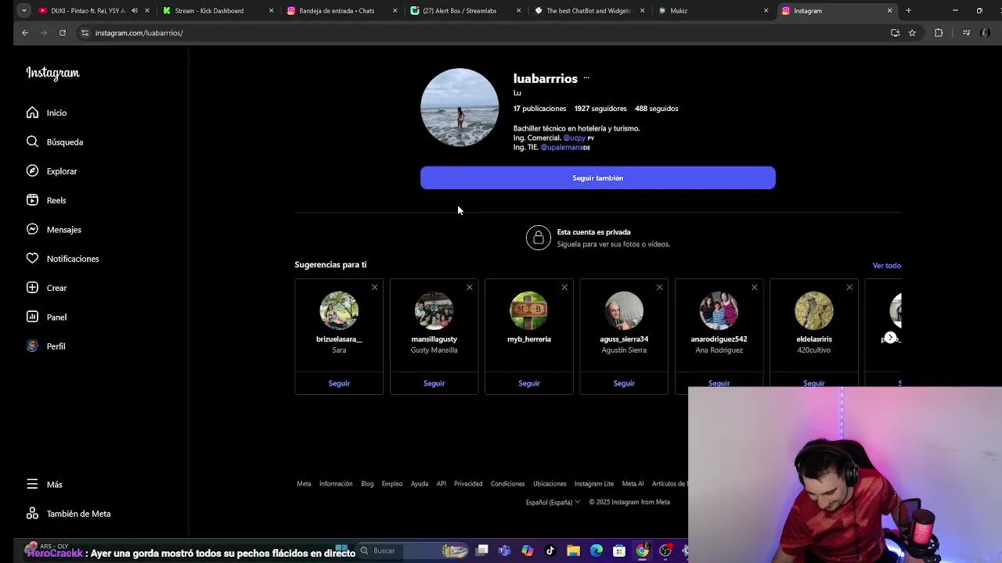The image size is (1002, 563).
Task: Open Inicio in the Instagram sidebar
Action: point(47,113)
